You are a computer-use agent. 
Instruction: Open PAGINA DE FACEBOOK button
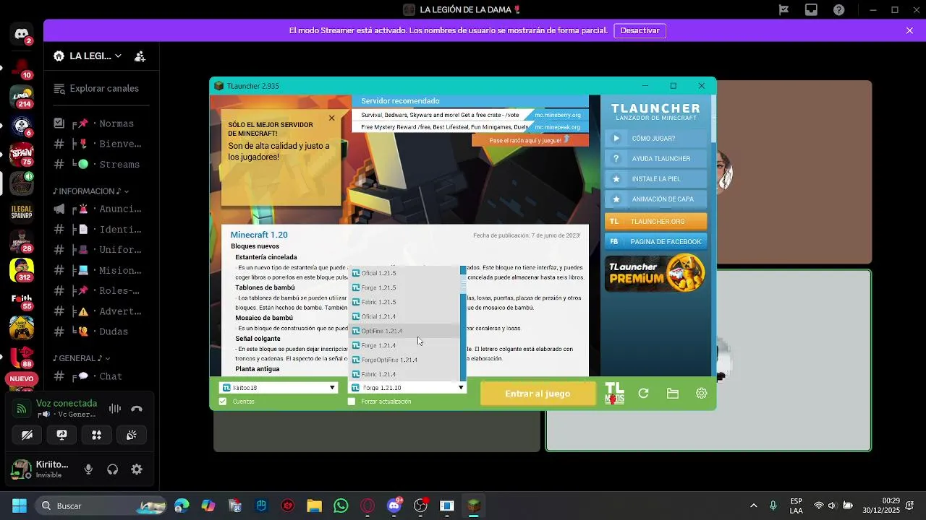[x=655, y=242]
